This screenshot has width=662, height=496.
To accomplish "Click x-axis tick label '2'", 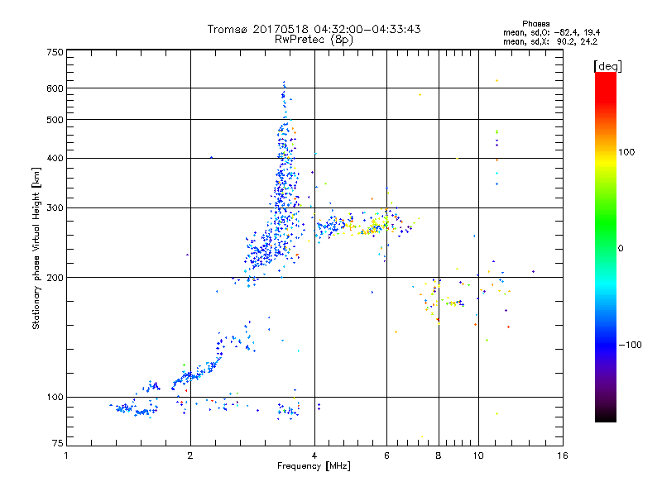I will click(190, 455).
